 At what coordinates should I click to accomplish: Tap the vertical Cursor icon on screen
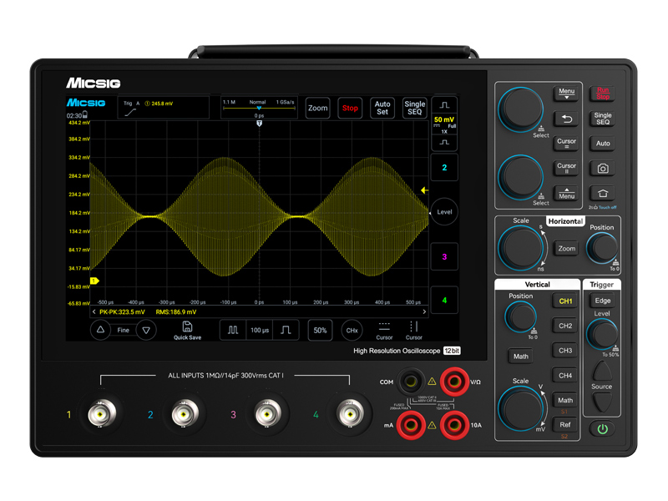click(413, 330)
